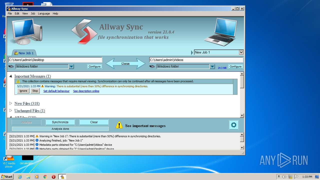
Task: Show hidden tray icons arrow
Action: [279, 177]
